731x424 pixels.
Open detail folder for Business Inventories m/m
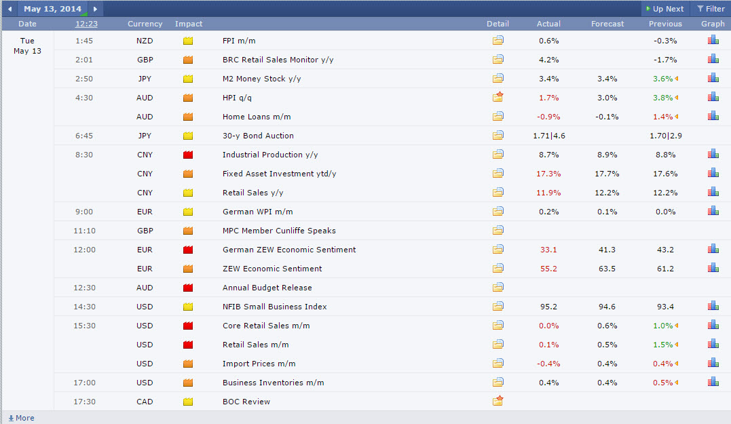[498, 382]
